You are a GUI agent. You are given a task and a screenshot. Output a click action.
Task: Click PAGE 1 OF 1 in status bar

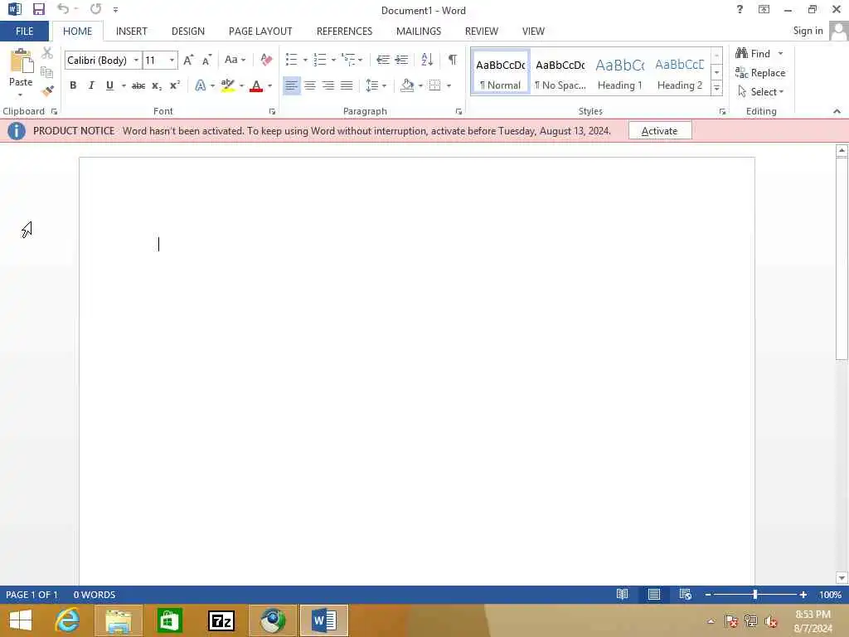(x=32, y=595)
